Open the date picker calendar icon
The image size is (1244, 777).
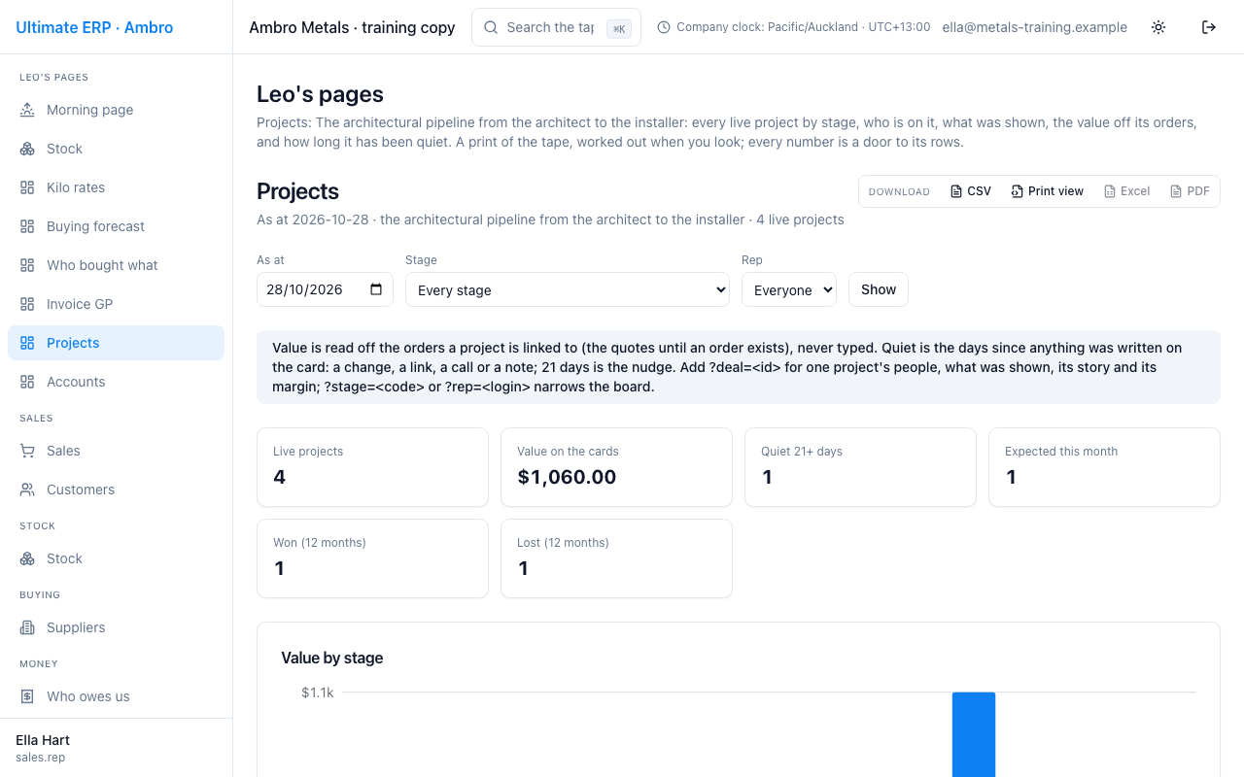tap(376, 289)
